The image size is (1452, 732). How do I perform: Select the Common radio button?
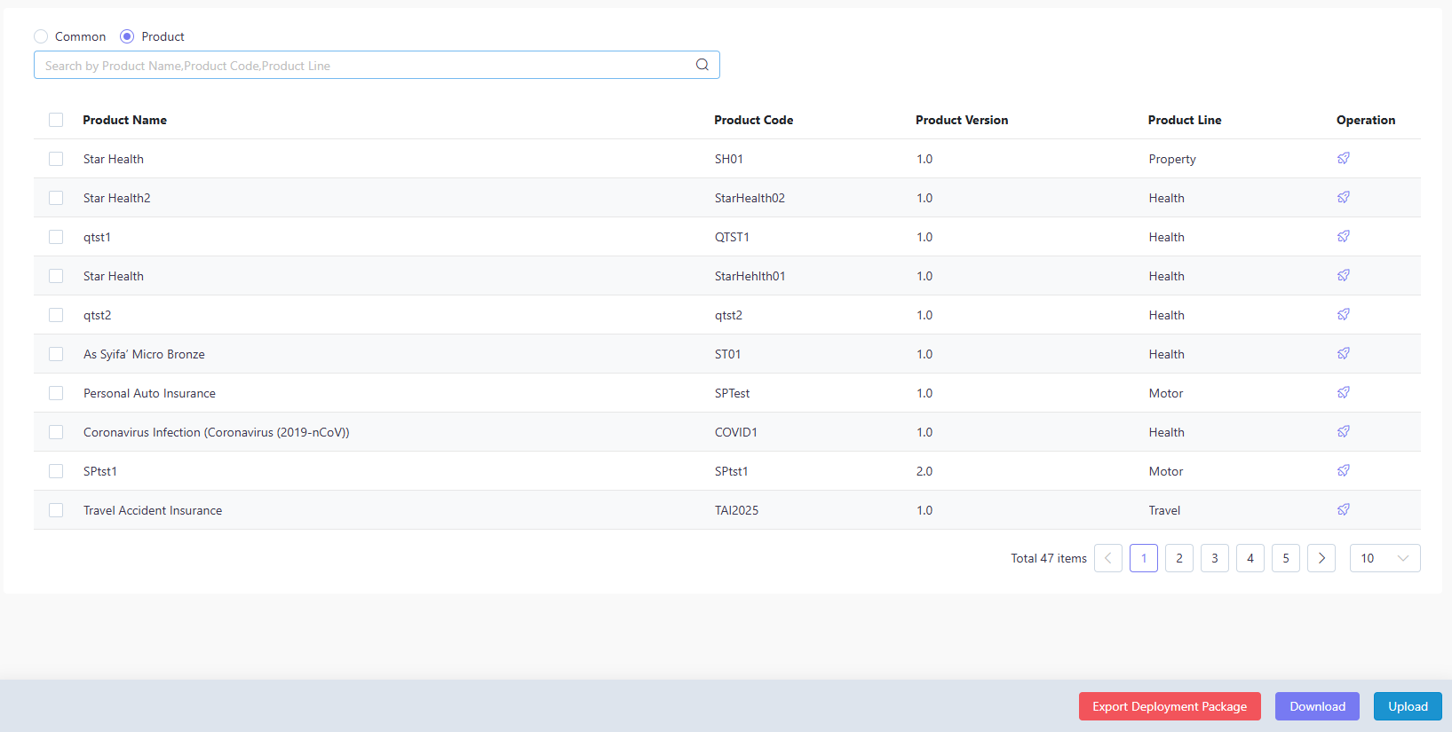tap(41, 36)
